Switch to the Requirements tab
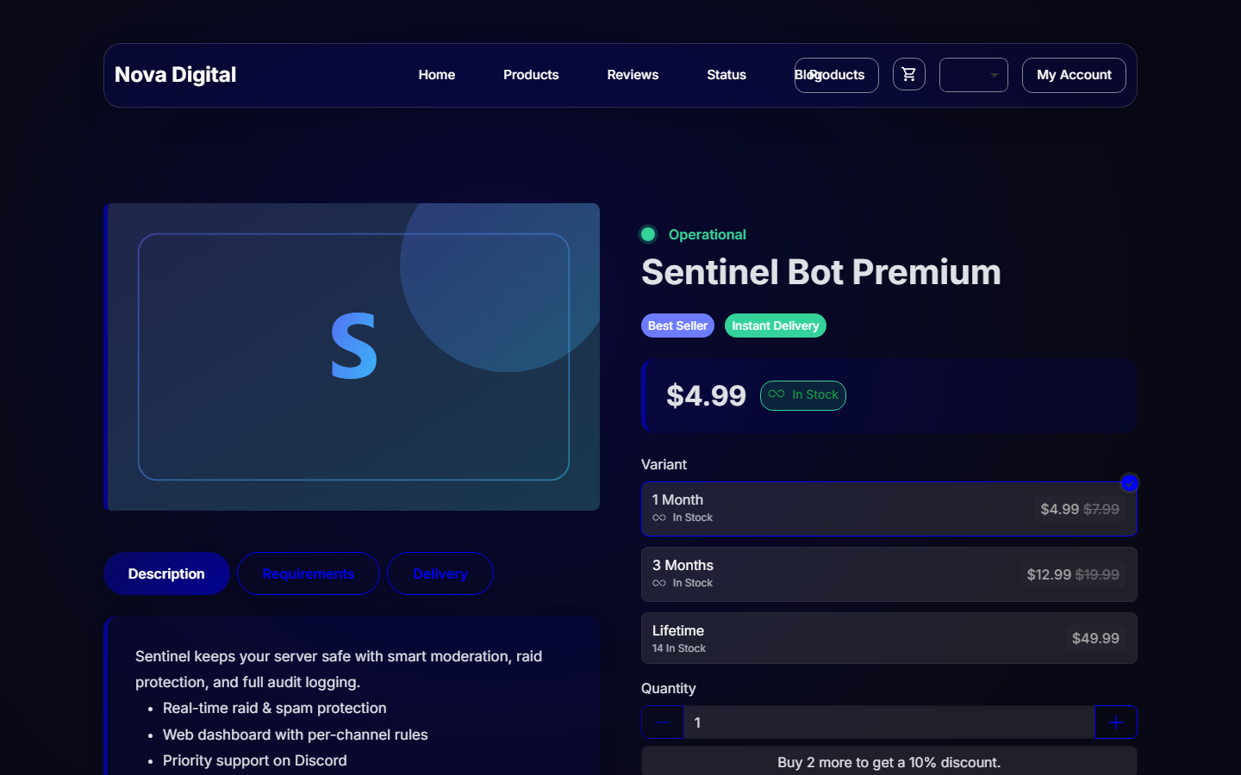Viewport: 1241px width, 775px height. pyautogui.click(x=309, y=573)
